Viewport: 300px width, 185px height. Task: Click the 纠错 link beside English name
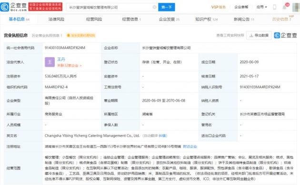163,136
